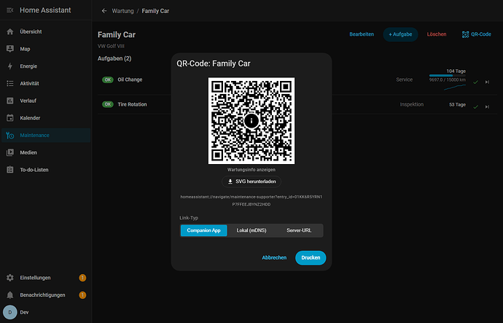The width and height of the screenshot is (503, 323).
Task: Click Bearbeiten button
Action: tap(362, 34)
